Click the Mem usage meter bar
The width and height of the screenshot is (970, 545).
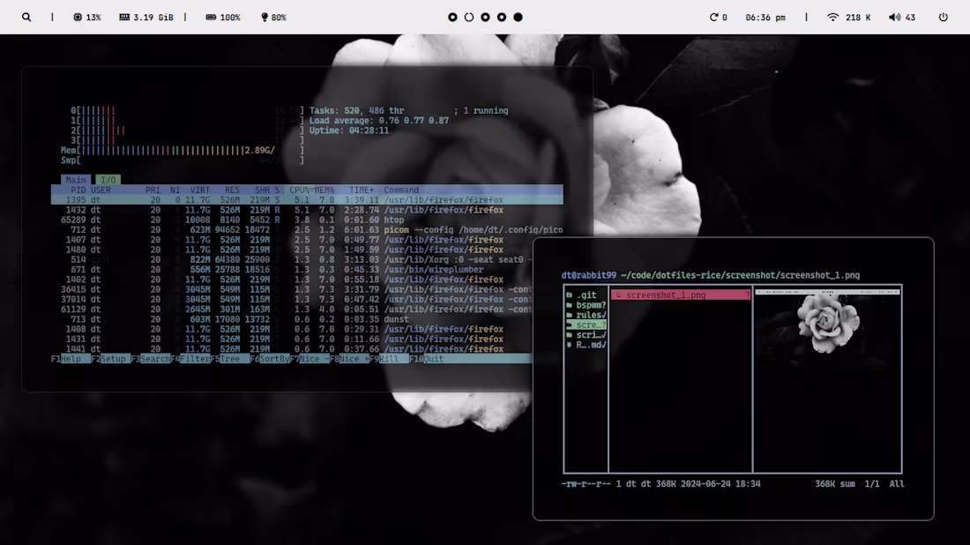(159, 150)
